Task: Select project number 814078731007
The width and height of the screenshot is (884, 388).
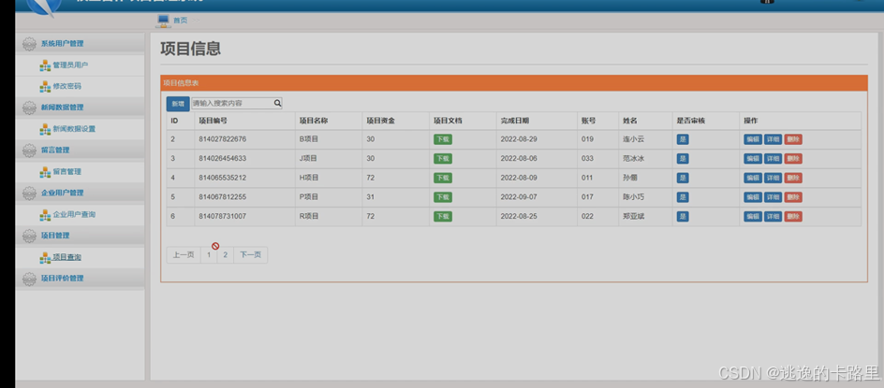Action: [223, 216]
